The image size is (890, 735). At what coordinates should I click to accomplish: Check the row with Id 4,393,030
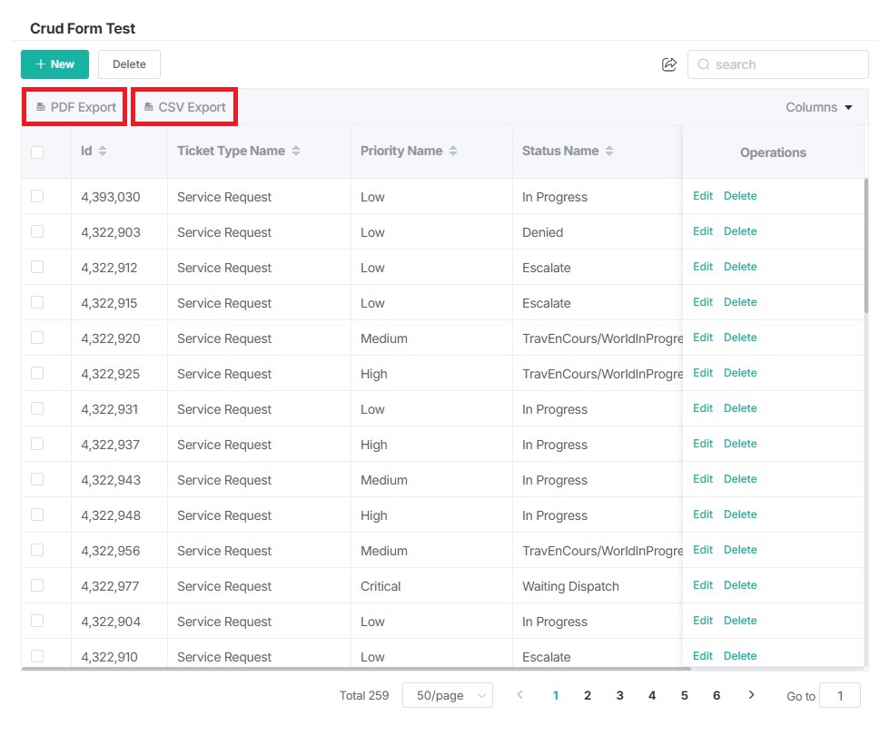37,197
